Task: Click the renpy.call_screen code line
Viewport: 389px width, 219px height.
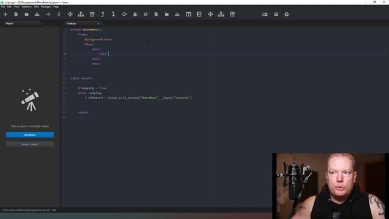Action: coord(138,98)
